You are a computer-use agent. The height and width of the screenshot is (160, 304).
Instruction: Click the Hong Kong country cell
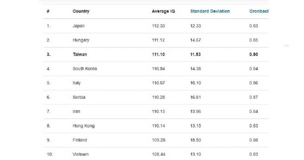pyautogui.click(x=83, y=126)
